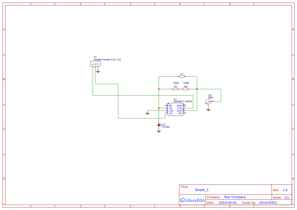Select the photodiode symbol D1 S1226

(159, 124)
